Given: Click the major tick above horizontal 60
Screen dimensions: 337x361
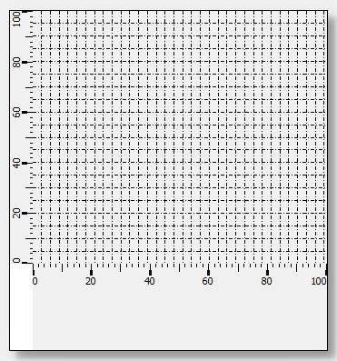Looking at the screenshot, I should (x=208, y=270).
